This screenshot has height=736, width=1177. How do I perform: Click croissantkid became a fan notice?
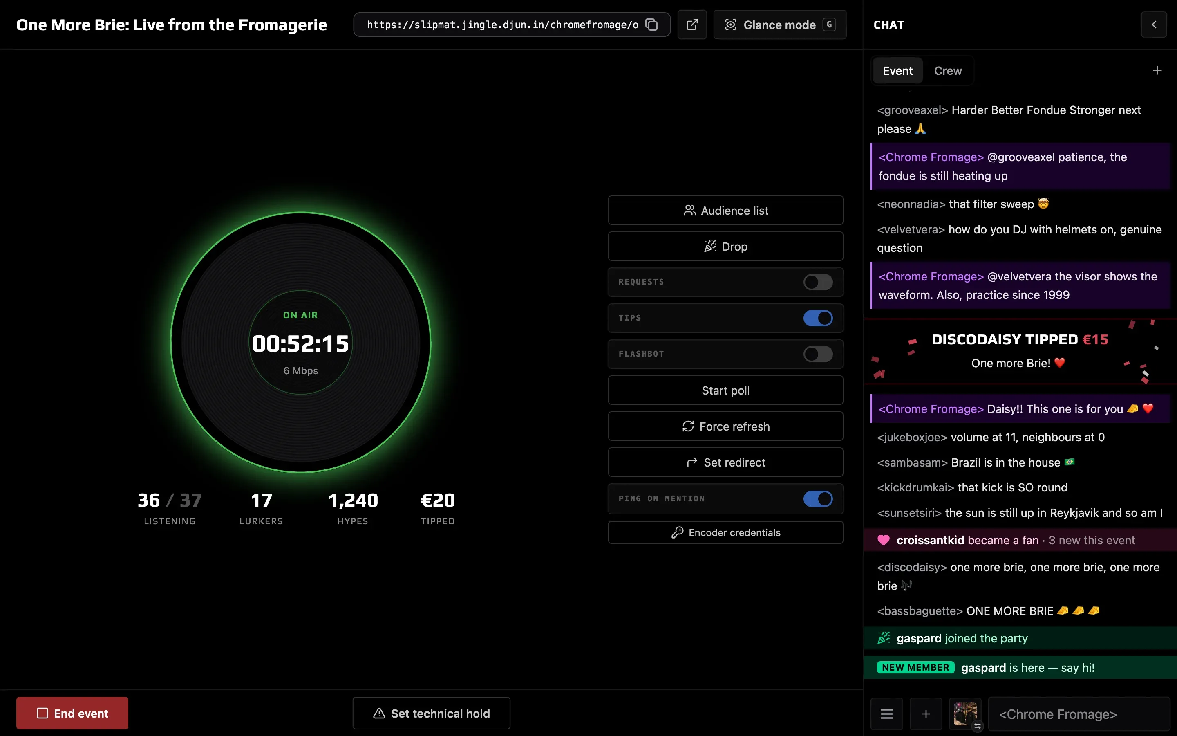(1020, 540)
